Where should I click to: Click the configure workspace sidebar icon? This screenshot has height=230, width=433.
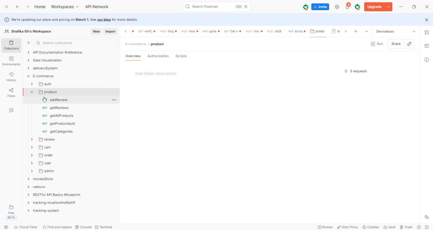(11, 110)
